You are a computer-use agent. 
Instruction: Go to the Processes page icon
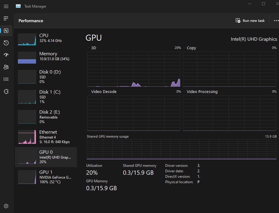6,18
